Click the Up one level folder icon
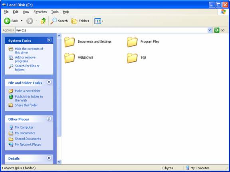This screenshot has height=172, width=230. pyautogui.click(x=43, y=21)
